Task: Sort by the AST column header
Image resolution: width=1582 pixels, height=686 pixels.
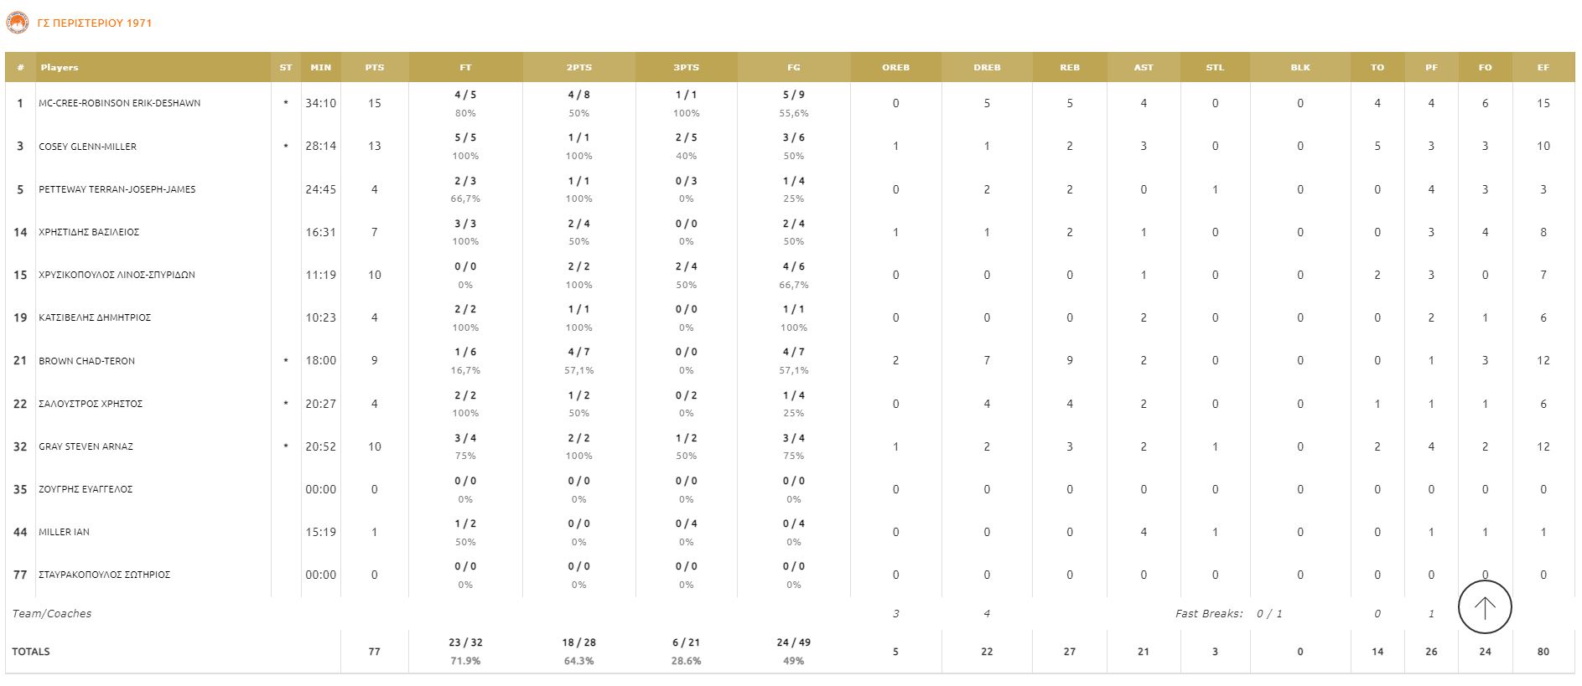Action: tap(1144, 68)
